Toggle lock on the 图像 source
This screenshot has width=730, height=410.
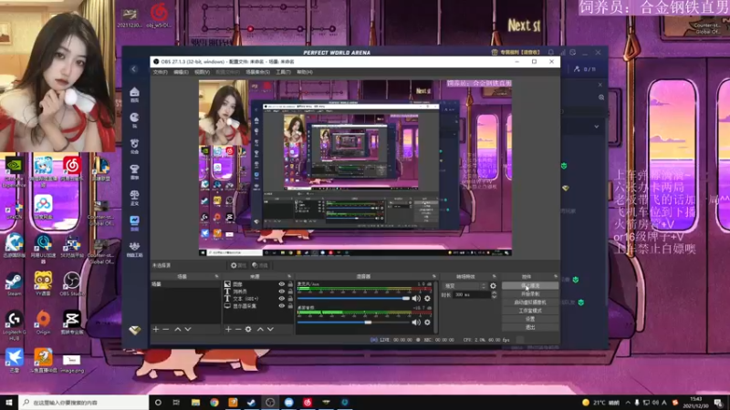(x=290, y=284)
